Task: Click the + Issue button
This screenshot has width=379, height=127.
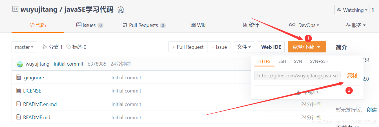Action: [x=219, y=47]
